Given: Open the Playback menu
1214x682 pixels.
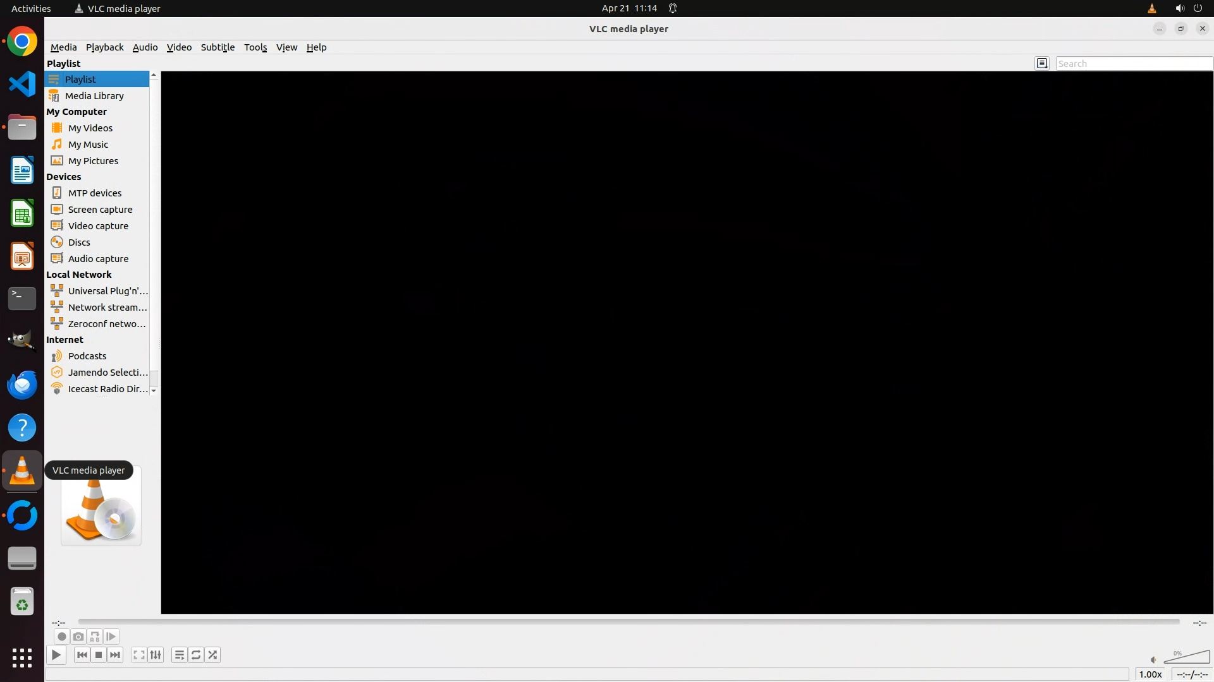Looking at the screenshot, I should point(104,47).
